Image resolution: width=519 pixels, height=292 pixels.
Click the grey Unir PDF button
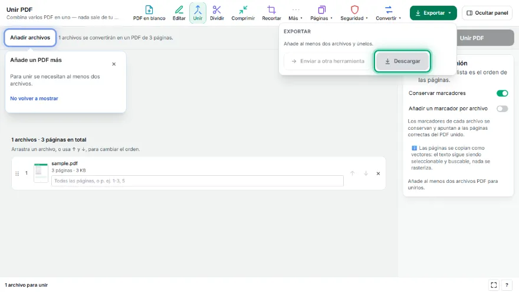point(485,38)
